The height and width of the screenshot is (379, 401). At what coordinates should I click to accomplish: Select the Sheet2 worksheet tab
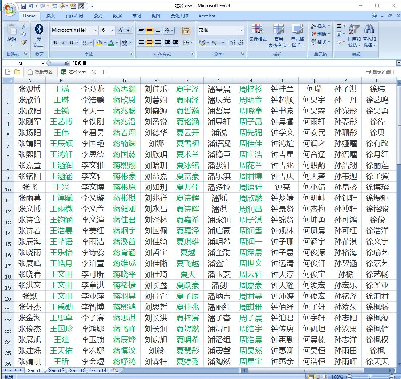57,371
